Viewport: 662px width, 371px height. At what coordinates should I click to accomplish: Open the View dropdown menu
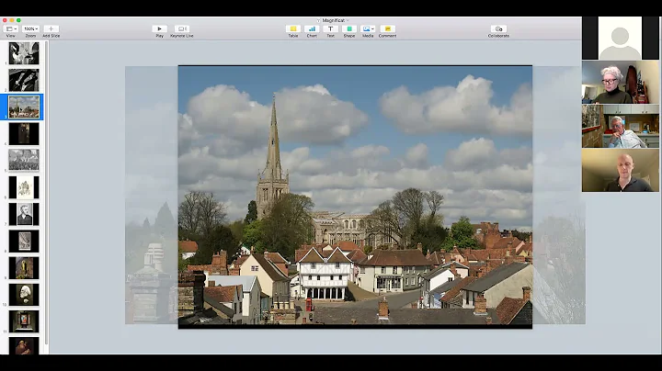click(11, 29)
